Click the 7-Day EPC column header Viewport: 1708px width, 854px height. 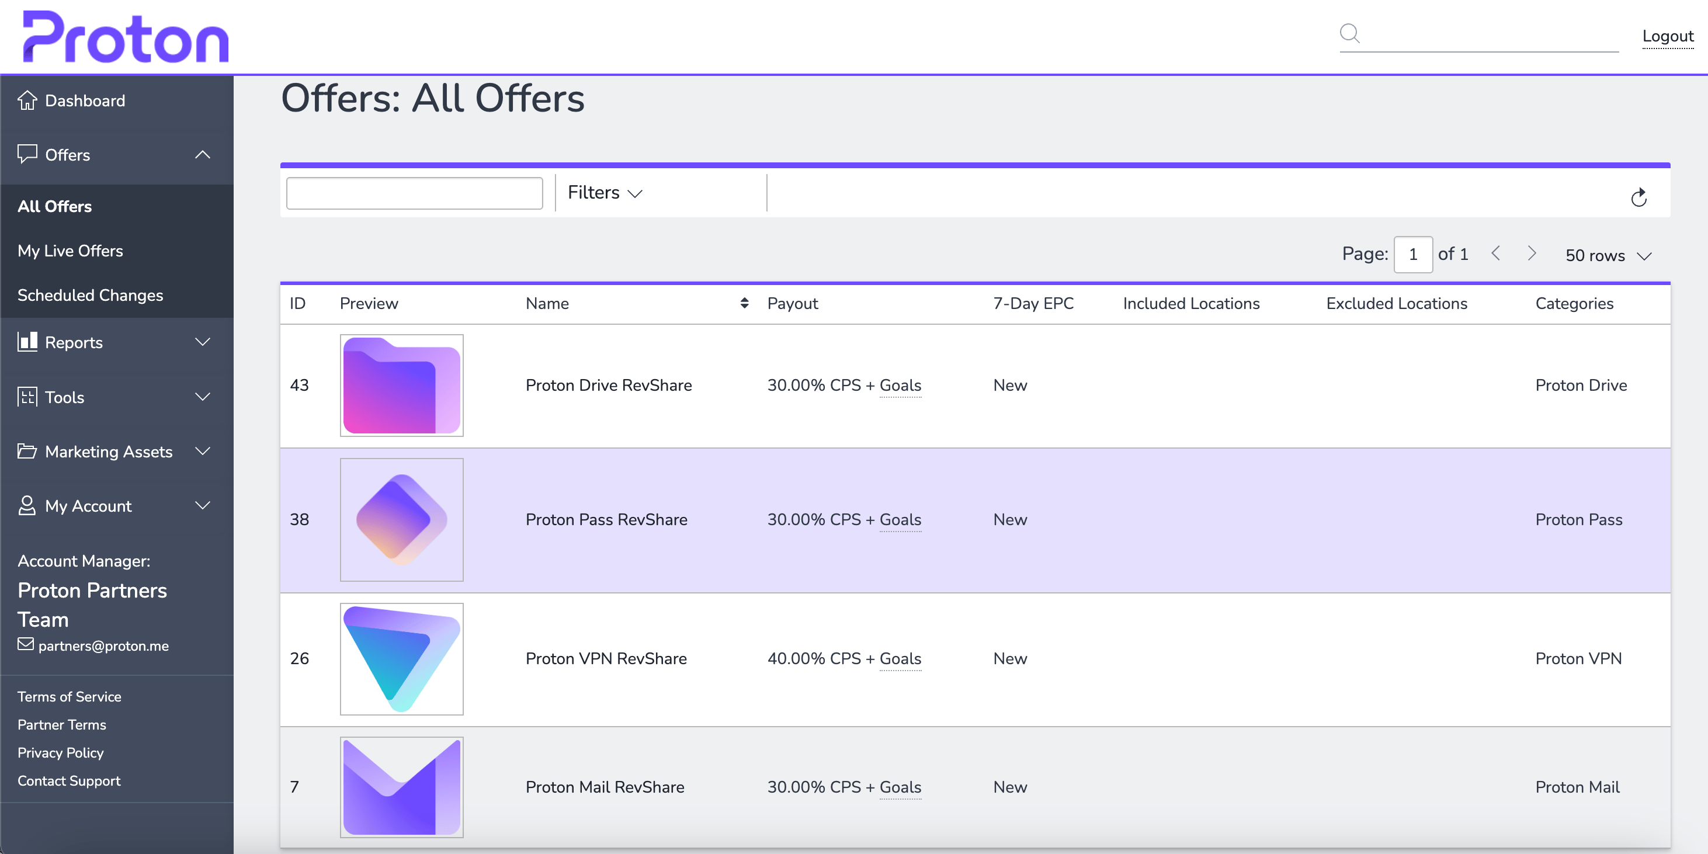coord(1033,303)
